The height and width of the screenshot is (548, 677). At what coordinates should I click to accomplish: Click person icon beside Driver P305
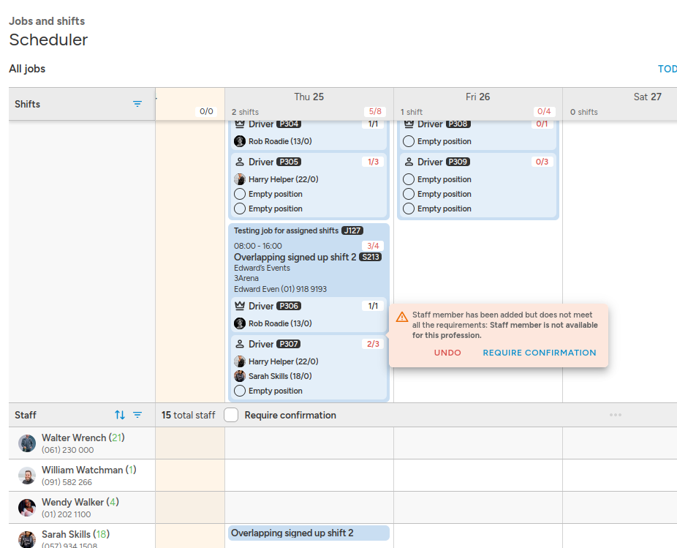(240, 162)
